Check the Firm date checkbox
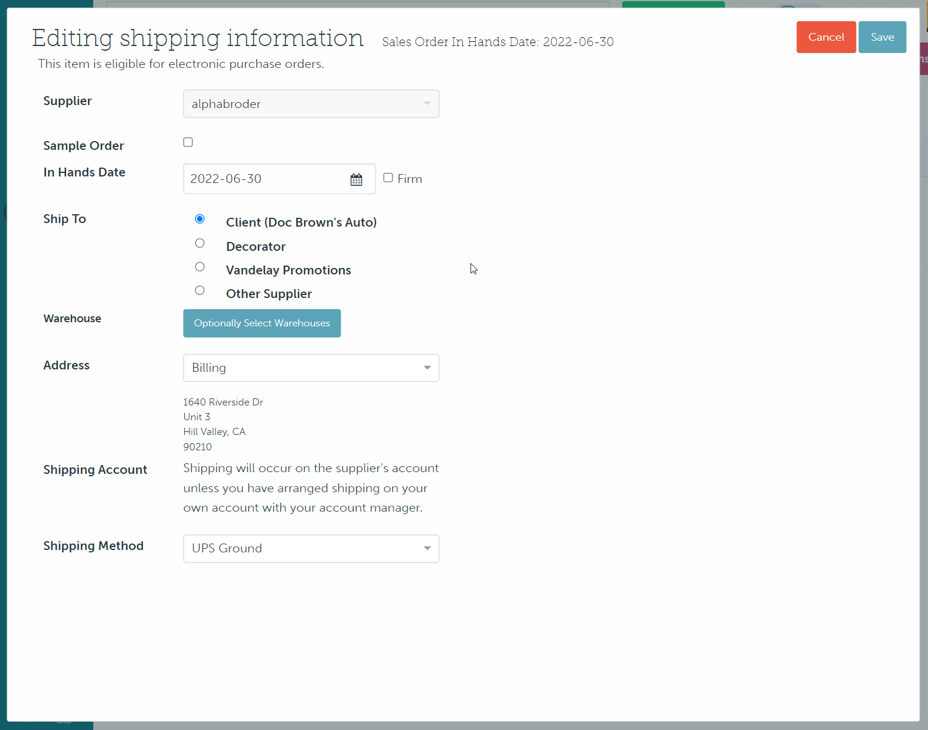The height and width of the screenshot is (730, 928). tap(388, 178)
